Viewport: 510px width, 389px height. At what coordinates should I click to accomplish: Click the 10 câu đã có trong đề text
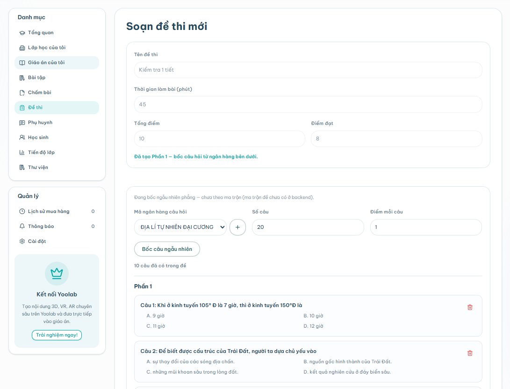pos(160,266)
